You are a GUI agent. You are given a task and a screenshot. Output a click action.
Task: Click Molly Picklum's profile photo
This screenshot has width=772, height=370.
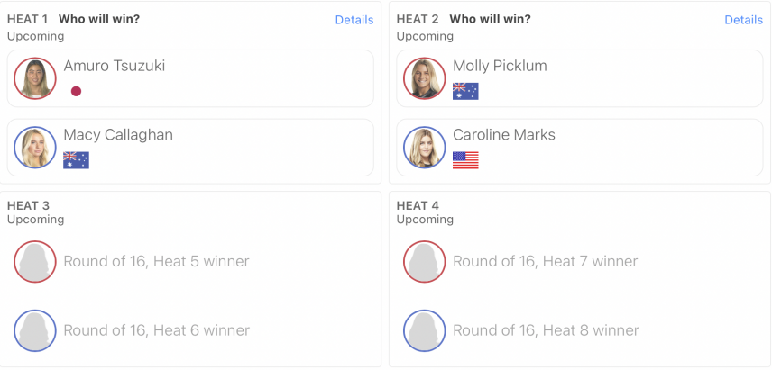[425, 78]
